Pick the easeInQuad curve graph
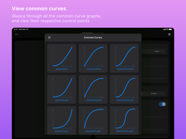The height and width of the screenshot is (139, 186). (62, 89)
